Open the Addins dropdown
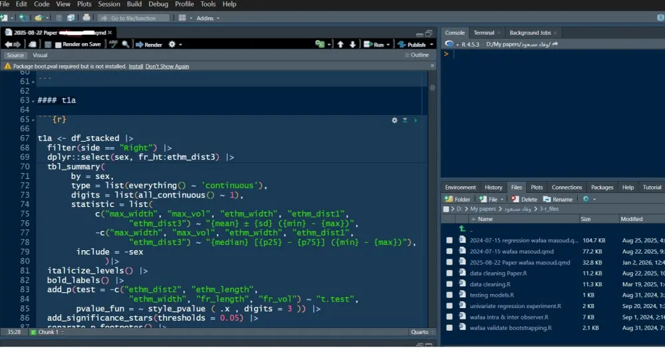 (x=207, y=18)
